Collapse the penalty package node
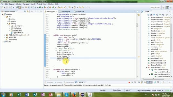This screenshot has width=173, height=97. (x=7, y=24)
